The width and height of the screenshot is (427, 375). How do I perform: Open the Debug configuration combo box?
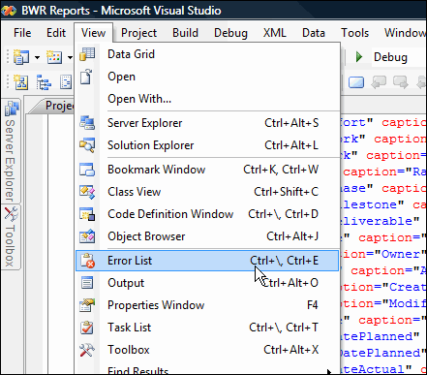point(399,57)
